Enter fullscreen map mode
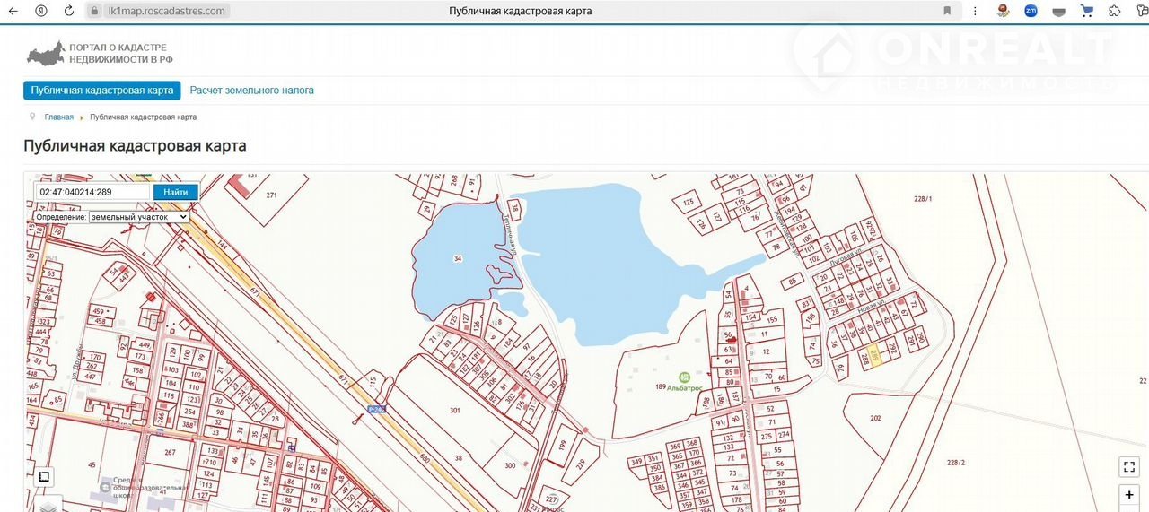Screen dimensions: 1149x512 (1129, 466)
